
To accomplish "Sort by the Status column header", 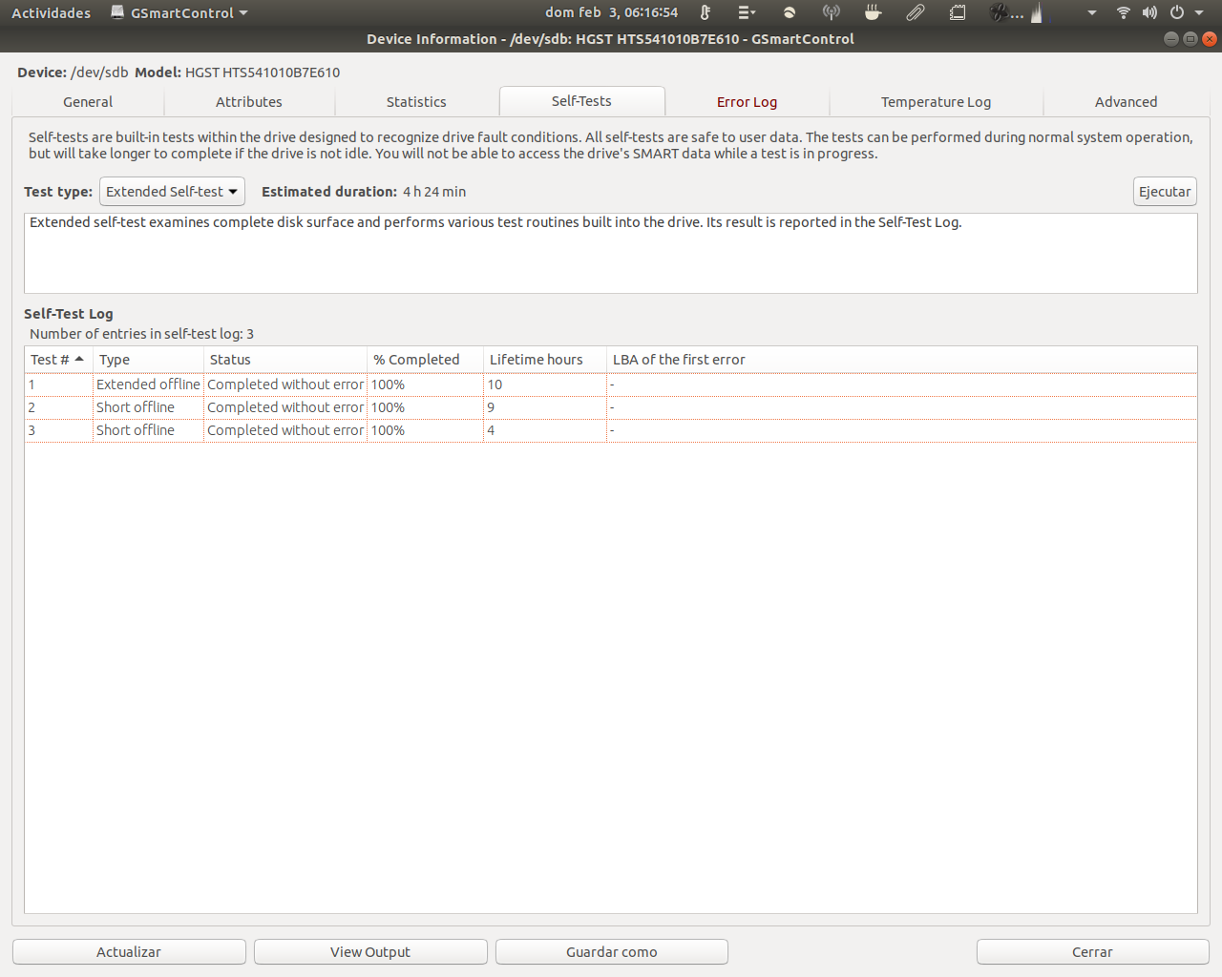I will [x=285, y=360].
